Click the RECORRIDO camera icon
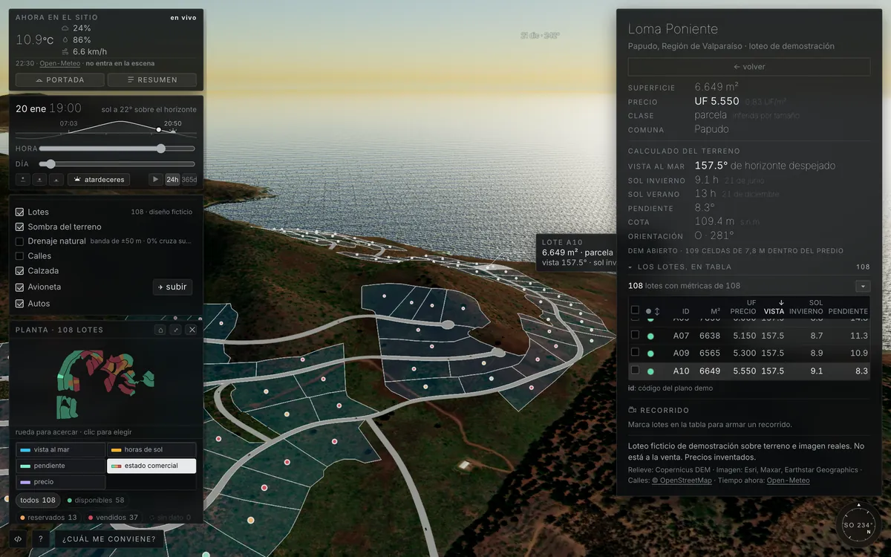Viewport: 891px width, 557px height. click(x=633, y=410)
